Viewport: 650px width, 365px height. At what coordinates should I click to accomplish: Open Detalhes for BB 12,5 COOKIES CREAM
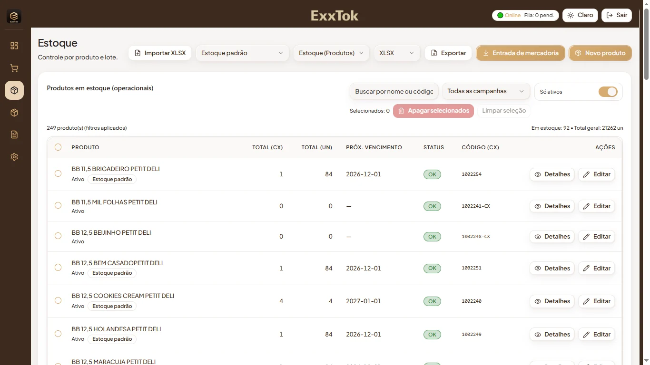pos(552,301)
